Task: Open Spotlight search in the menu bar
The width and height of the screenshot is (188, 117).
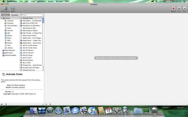Action: (x=184, y=1)
